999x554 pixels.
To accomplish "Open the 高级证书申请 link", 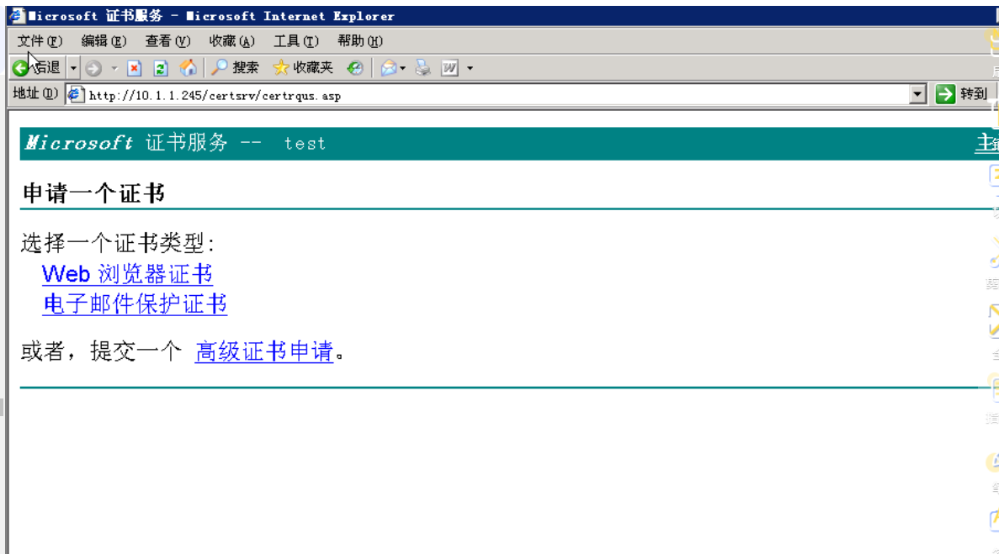I will click(x=264, y=351).
